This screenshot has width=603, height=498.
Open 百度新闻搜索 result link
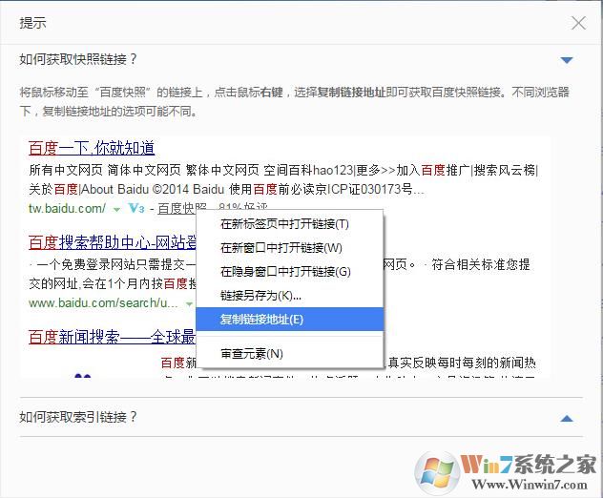(112, 338)
